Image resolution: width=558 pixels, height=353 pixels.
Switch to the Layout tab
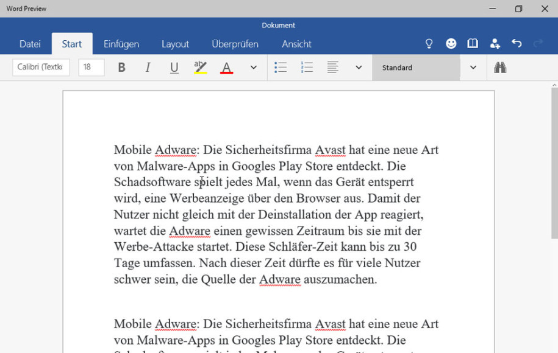[x=175, y=44]
